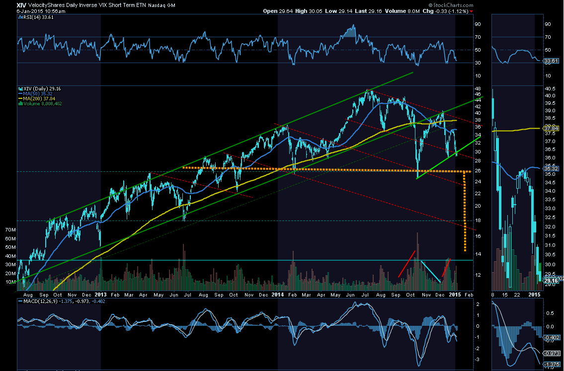The height and width of the screenshot is (371, 564).
Task: Click the StockCharts.com copyright label
Action: tap(451, 5)
